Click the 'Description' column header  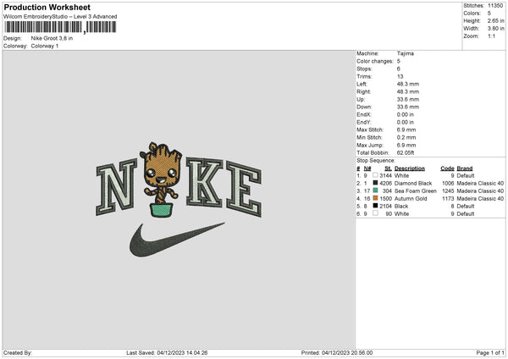(410, 168)
